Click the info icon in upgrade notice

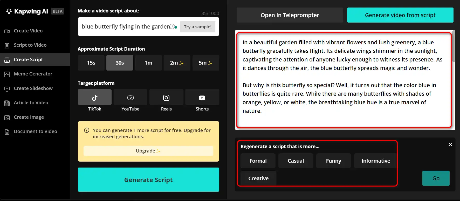click(87, 130)
